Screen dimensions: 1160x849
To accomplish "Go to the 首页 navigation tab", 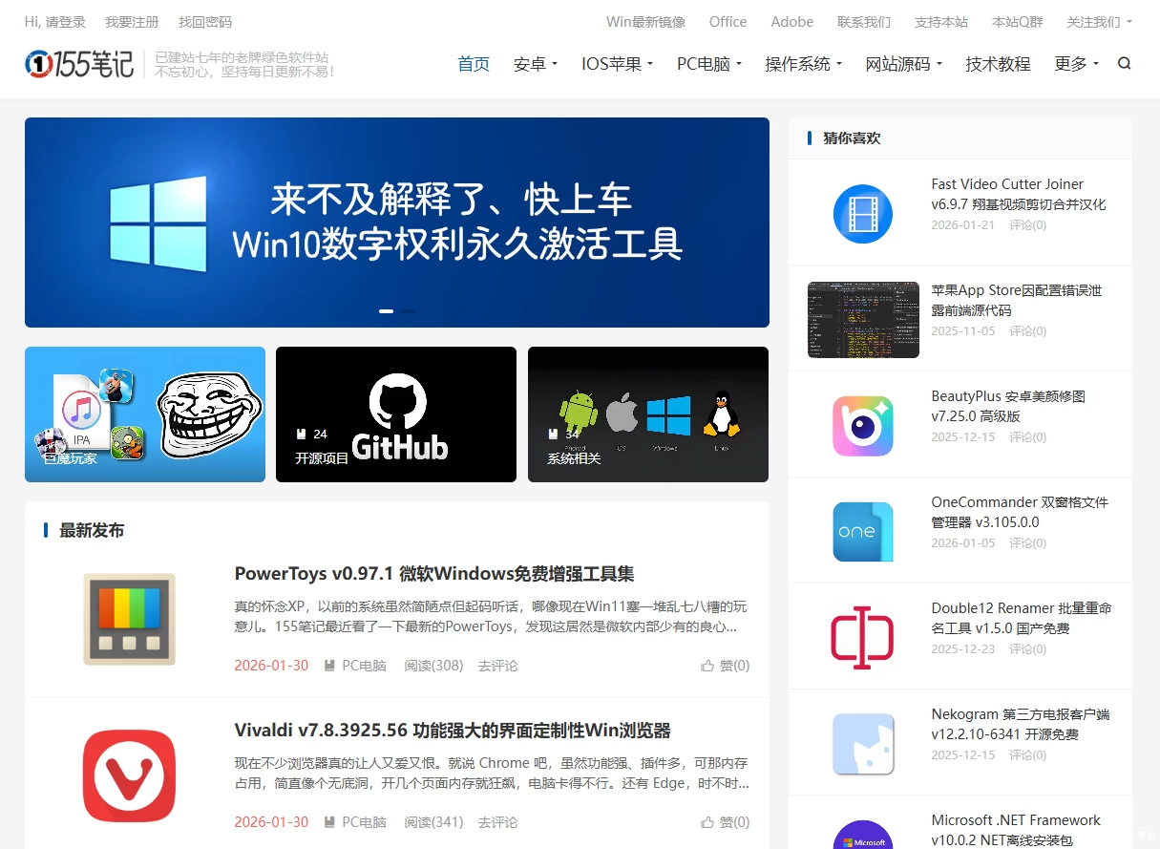I will tap(474, 64).
